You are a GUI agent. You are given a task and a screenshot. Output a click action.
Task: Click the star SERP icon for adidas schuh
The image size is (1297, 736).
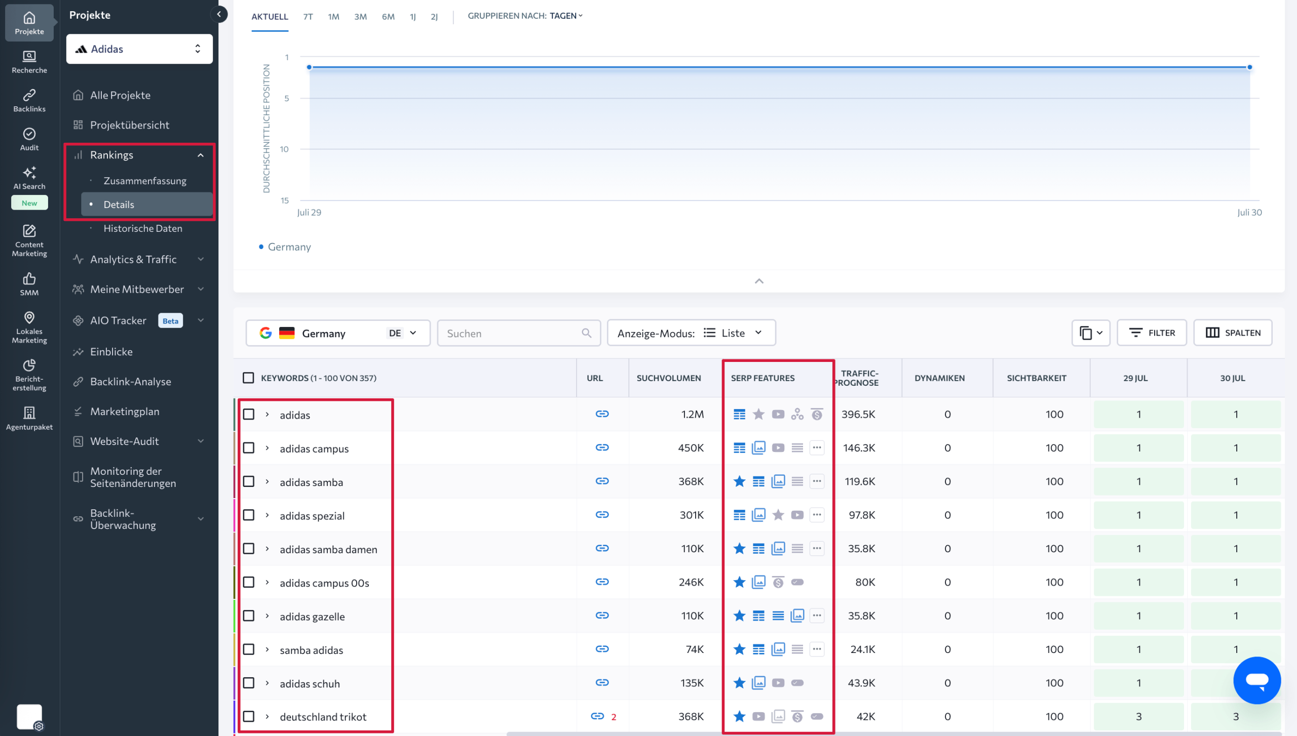(x=739, y=682)
